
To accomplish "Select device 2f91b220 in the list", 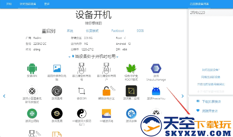I will tap(210, 12).
